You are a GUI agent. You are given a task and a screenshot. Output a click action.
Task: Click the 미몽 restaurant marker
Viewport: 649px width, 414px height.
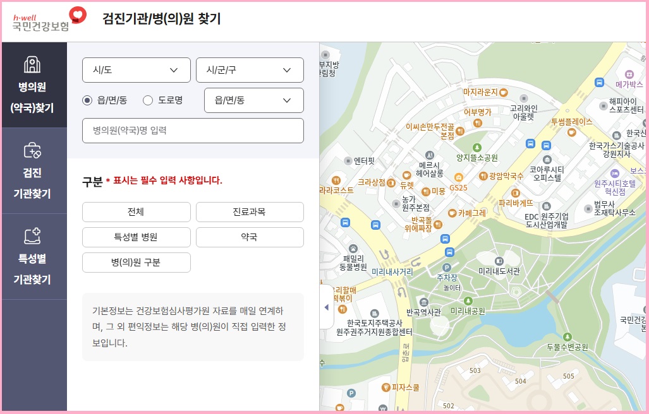click(425, 191)
